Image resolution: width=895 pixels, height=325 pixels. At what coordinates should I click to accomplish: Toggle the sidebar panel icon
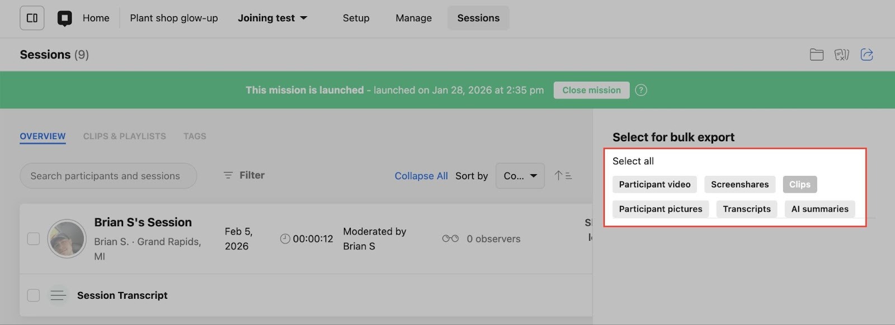pos(32,18)
